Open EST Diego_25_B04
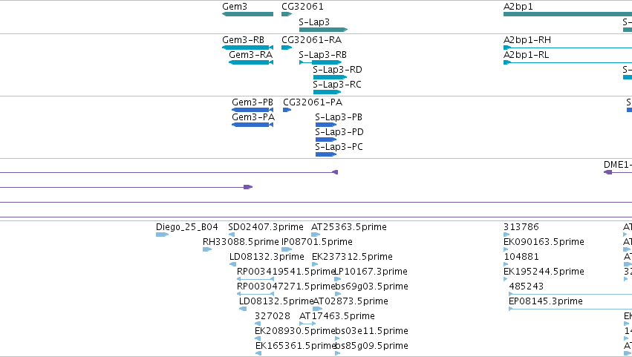The width and height of the screenshot is (632, 357). (162, 235)
